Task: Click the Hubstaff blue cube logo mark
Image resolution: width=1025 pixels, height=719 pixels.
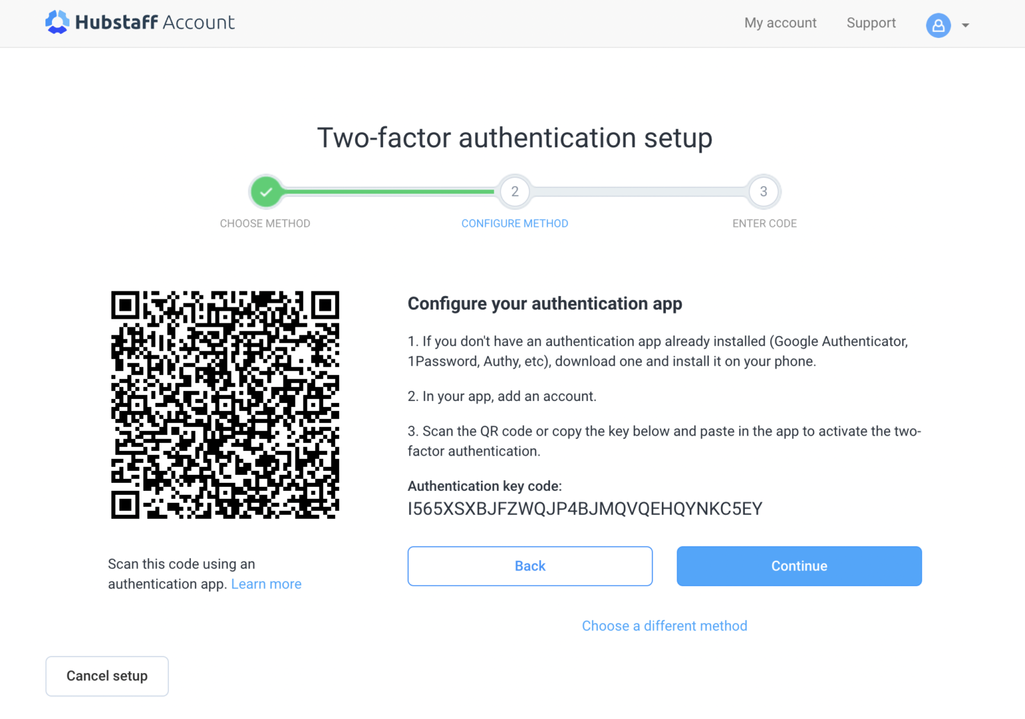Action: [x=57, y=22]
